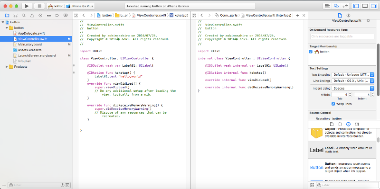The image size is (380, 189).
Task: Switch to the Version editor
Action: (x=345, y=6)
